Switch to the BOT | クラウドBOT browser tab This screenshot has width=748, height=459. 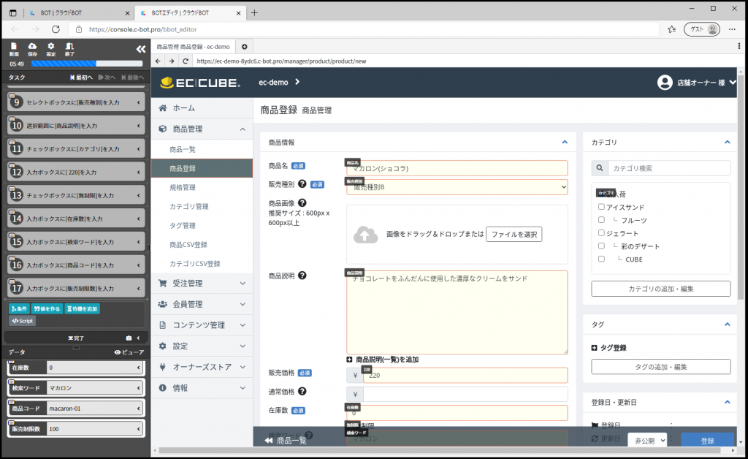pyautogui.click(x=78, y=13)
